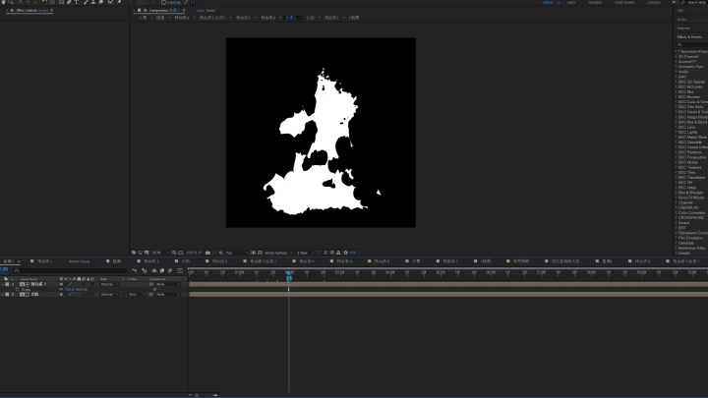Open parent None dropdown of layer 1
The image size is (708, 398).
point(168,284)
